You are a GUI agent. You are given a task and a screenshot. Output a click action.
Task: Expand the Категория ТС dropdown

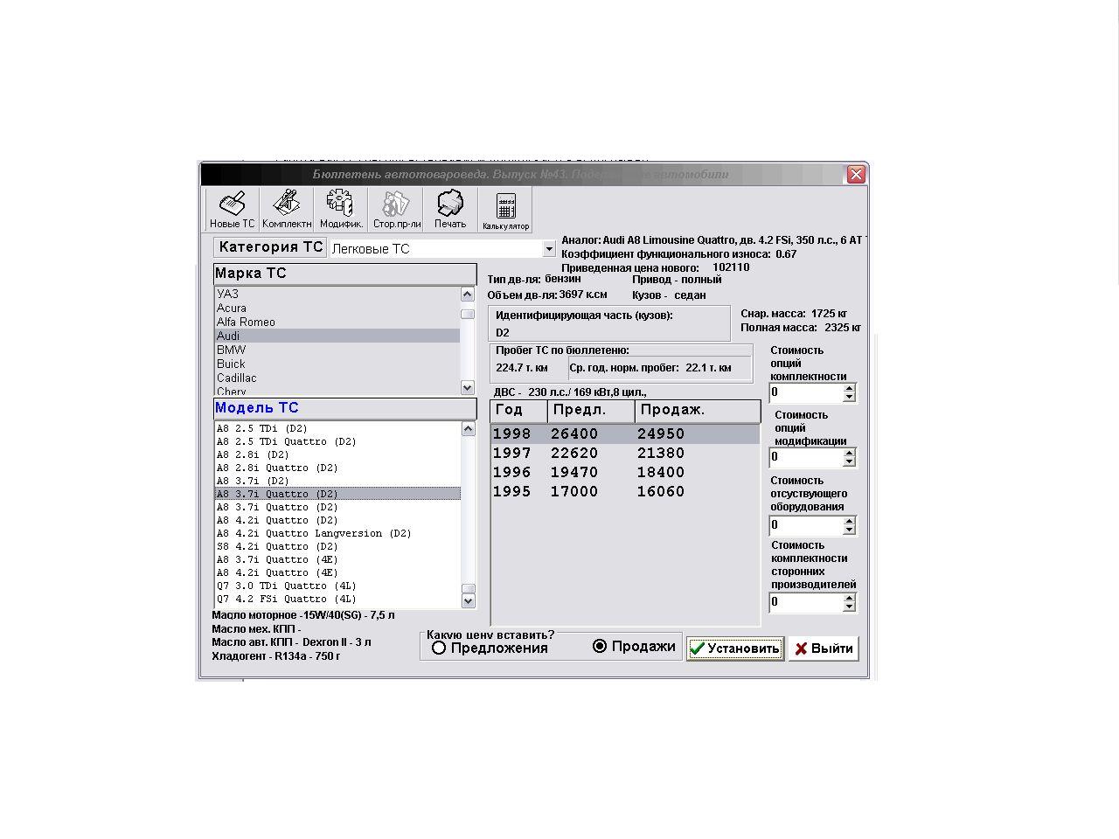(x=549, y=249)
